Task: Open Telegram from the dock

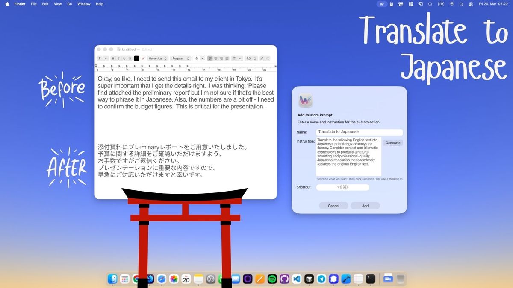Action: (321, 279)
